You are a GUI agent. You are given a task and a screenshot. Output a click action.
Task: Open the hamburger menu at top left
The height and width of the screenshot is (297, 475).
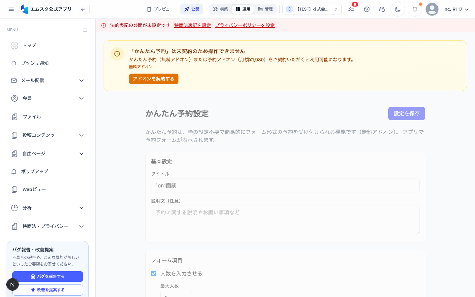click(11, 9)
